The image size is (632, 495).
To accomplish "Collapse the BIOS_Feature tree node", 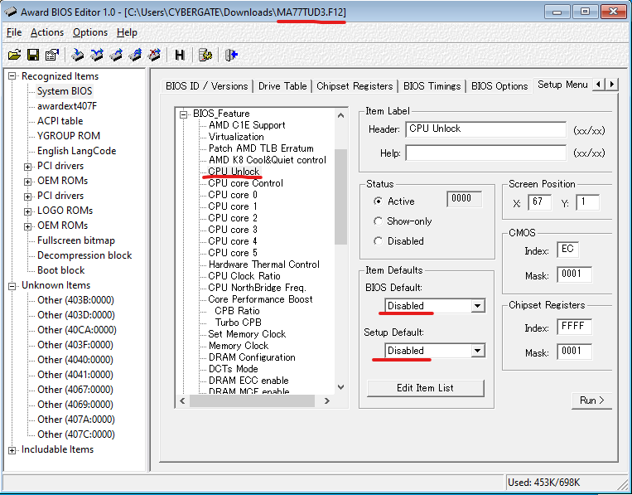I will (x=184, y=114).
